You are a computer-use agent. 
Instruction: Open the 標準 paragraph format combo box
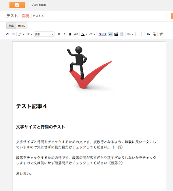[44, 34]
